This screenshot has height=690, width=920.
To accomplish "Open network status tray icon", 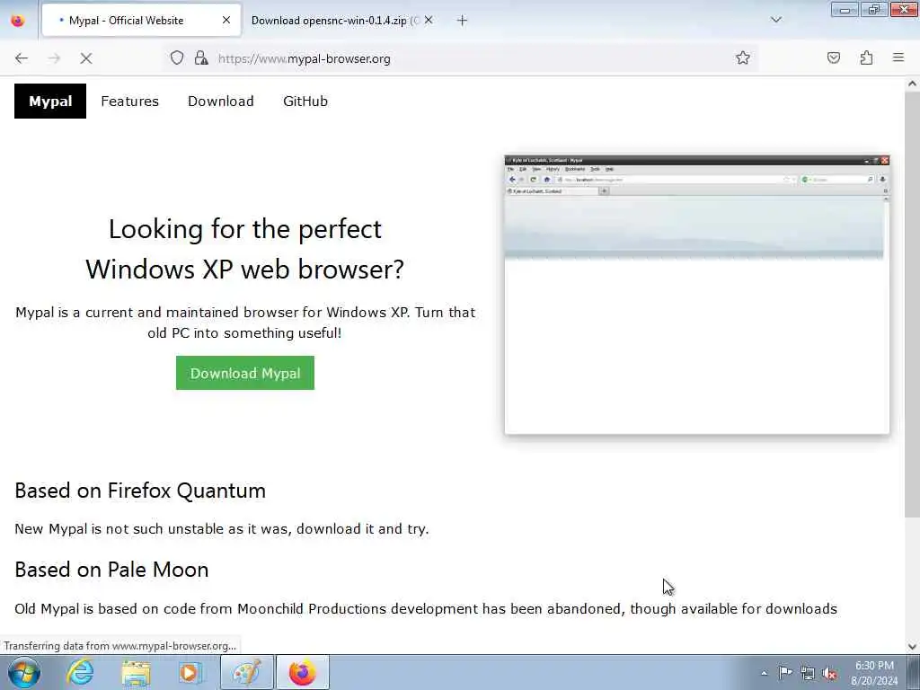I will coord(808,673).
